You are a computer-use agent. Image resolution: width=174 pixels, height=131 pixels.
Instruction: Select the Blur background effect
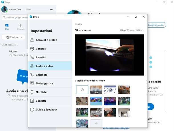pos(96,90)
